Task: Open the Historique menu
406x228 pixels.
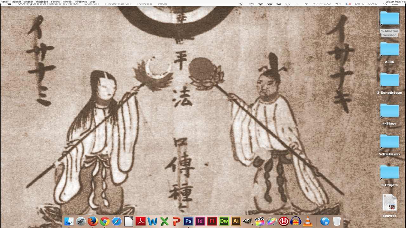Action: pyautogui.click(x=42, y=2)
